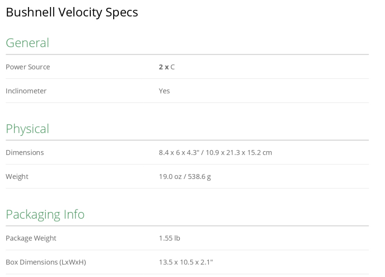Image resolution: width=385 pixels, height=277 pixels.
Task: Click the 19.0 oz weight value
Action: click(169, 177)
